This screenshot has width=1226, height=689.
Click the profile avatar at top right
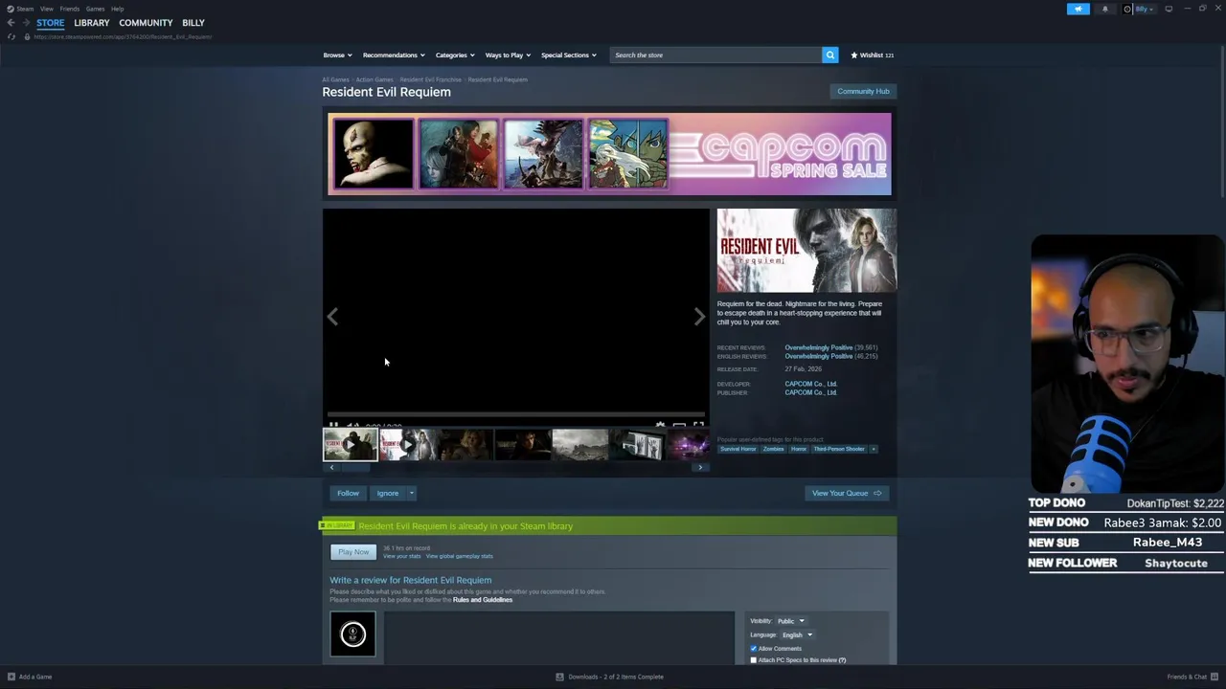point(1128,9)
